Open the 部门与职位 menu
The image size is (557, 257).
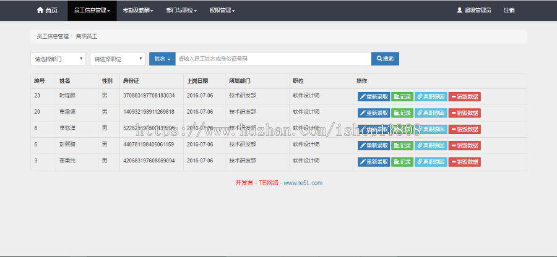click(181, 11)
